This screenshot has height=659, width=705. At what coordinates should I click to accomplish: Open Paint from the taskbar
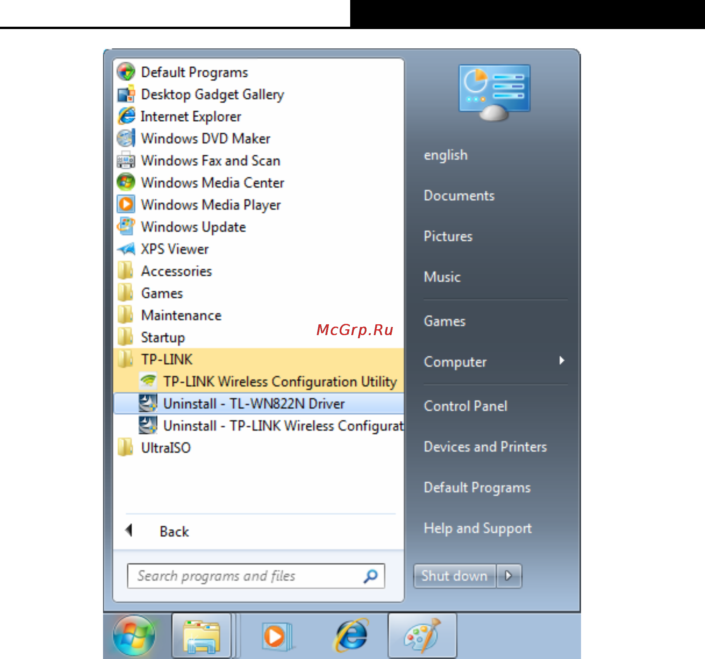tap(422, 636)
